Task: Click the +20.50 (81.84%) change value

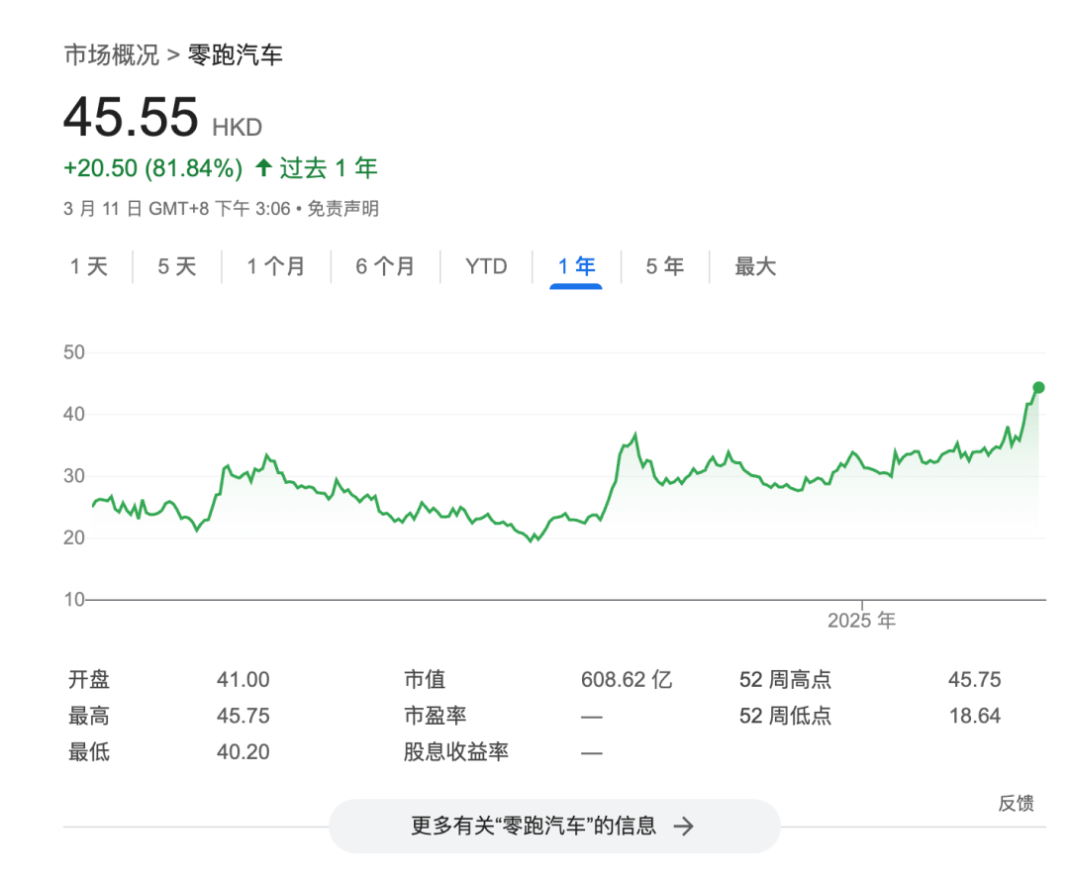Action: click(152, 167)
